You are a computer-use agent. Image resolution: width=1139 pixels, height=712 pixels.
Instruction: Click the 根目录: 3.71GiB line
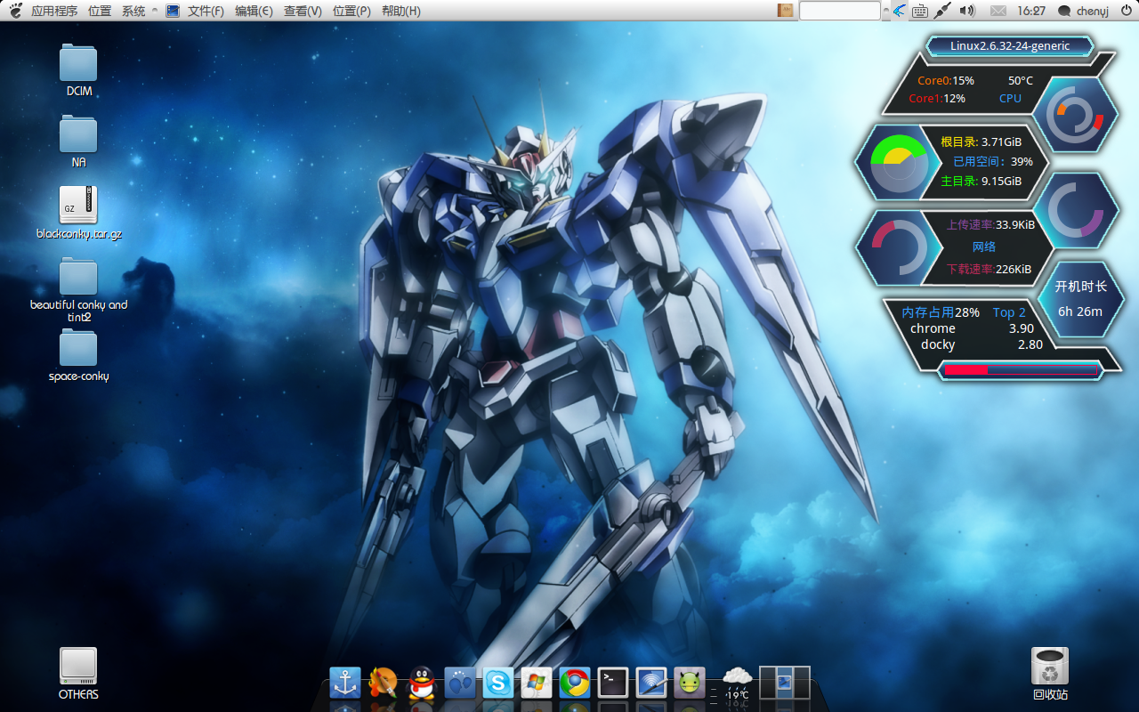pyautogui.click(x=981, y=142)
